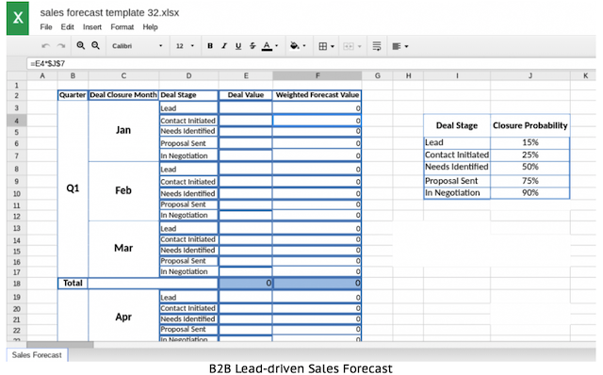Toggle strikethrough formatting
The height and width of the screenshot is (375, 603).
tap(253, 46)
